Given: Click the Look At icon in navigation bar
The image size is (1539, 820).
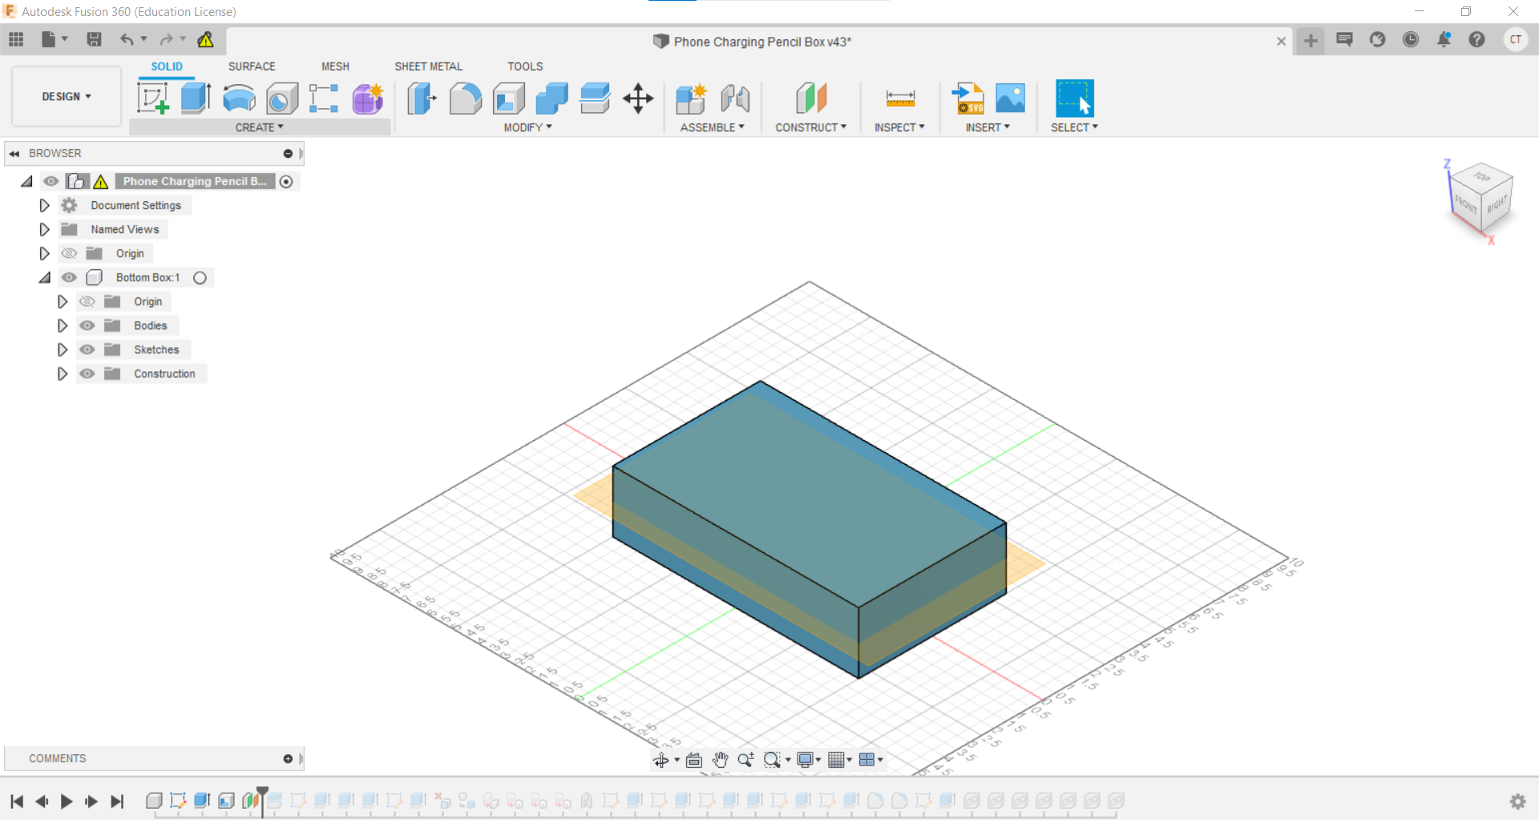Looking at the screenshot, I should coord(694,760).
